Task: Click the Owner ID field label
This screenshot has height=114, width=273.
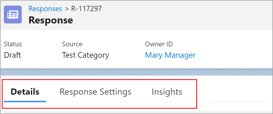Action: click(159, 44)
